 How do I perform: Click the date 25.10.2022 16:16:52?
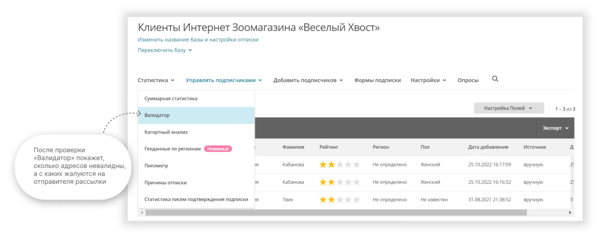point(489,182)
